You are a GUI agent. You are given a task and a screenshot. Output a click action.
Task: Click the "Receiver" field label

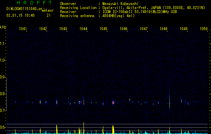tap(68, 12)
